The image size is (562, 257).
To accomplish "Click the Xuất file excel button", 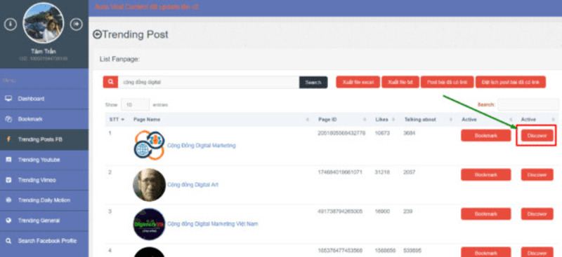I will point(358,82).
